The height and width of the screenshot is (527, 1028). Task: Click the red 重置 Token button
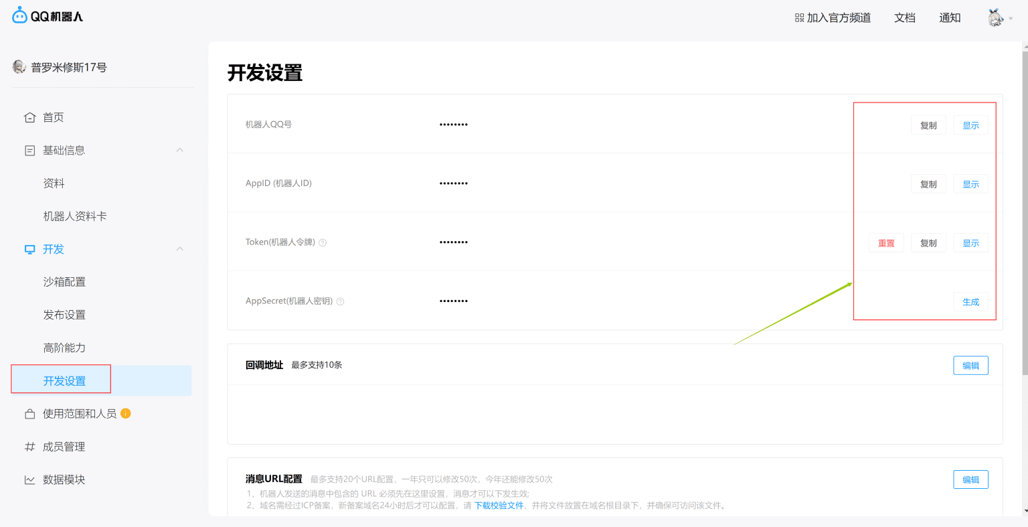point(886,244)
